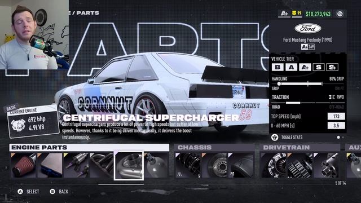Viewport: 361px width, 203px height.
Task: Pick the clutch part under Drivetrain
Action: click(274, 165)
